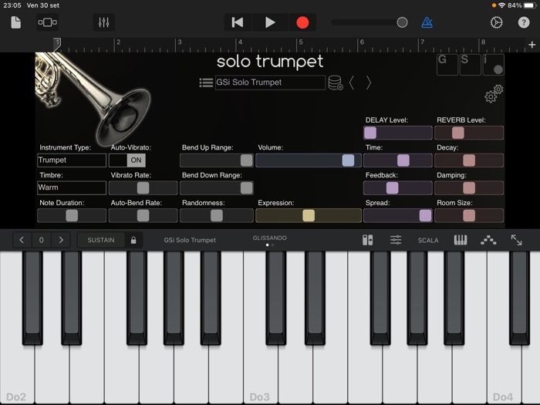540x405 pixels.
Task: Adjust DELAY Level slider
Action: [398, 133]
